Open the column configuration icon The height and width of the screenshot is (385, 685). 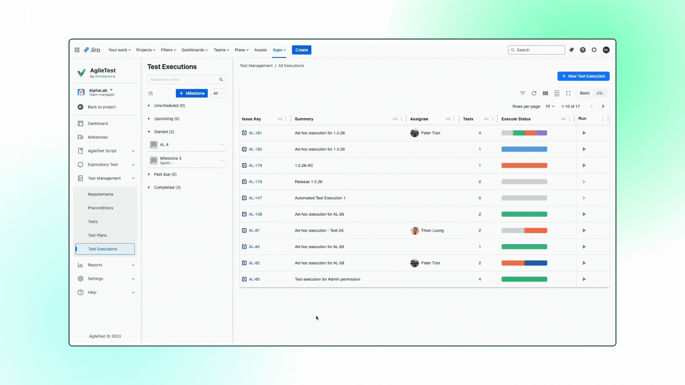[x=545, y=93]
